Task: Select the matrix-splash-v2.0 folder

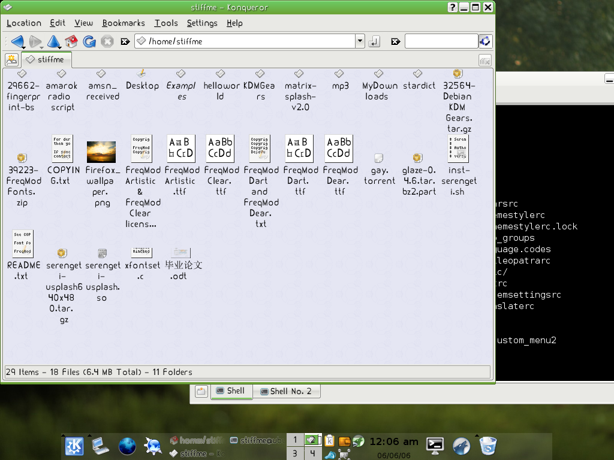Action: point(300,91)
